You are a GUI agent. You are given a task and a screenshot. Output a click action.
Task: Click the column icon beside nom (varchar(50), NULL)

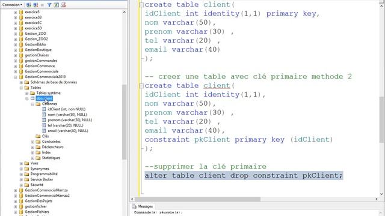pyautogui.click(x=44, y=115)
